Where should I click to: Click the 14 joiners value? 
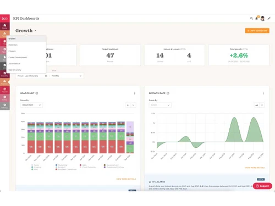pyautogui.click(x=160, y=55)
